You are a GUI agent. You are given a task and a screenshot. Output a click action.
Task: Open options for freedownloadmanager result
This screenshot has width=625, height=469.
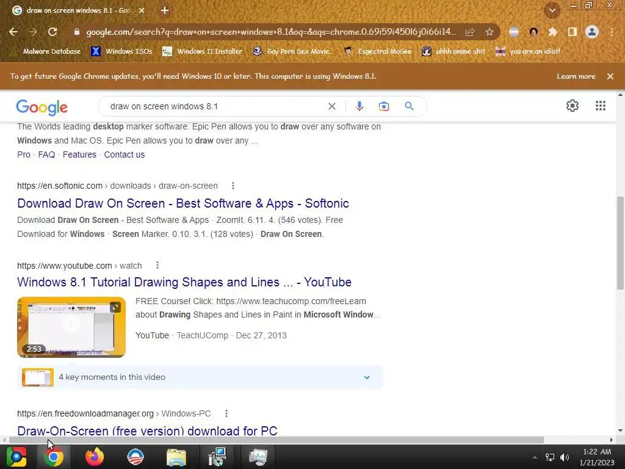pos(226,413)
